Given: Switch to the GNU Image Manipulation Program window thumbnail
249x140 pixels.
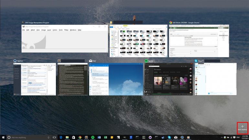Looking at the screenshot, I should pos(65,38).
